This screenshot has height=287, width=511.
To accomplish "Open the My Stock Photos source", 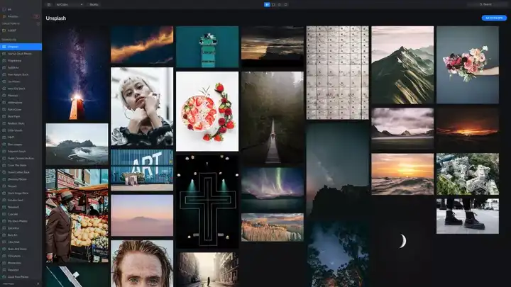I will click(21, 221).
